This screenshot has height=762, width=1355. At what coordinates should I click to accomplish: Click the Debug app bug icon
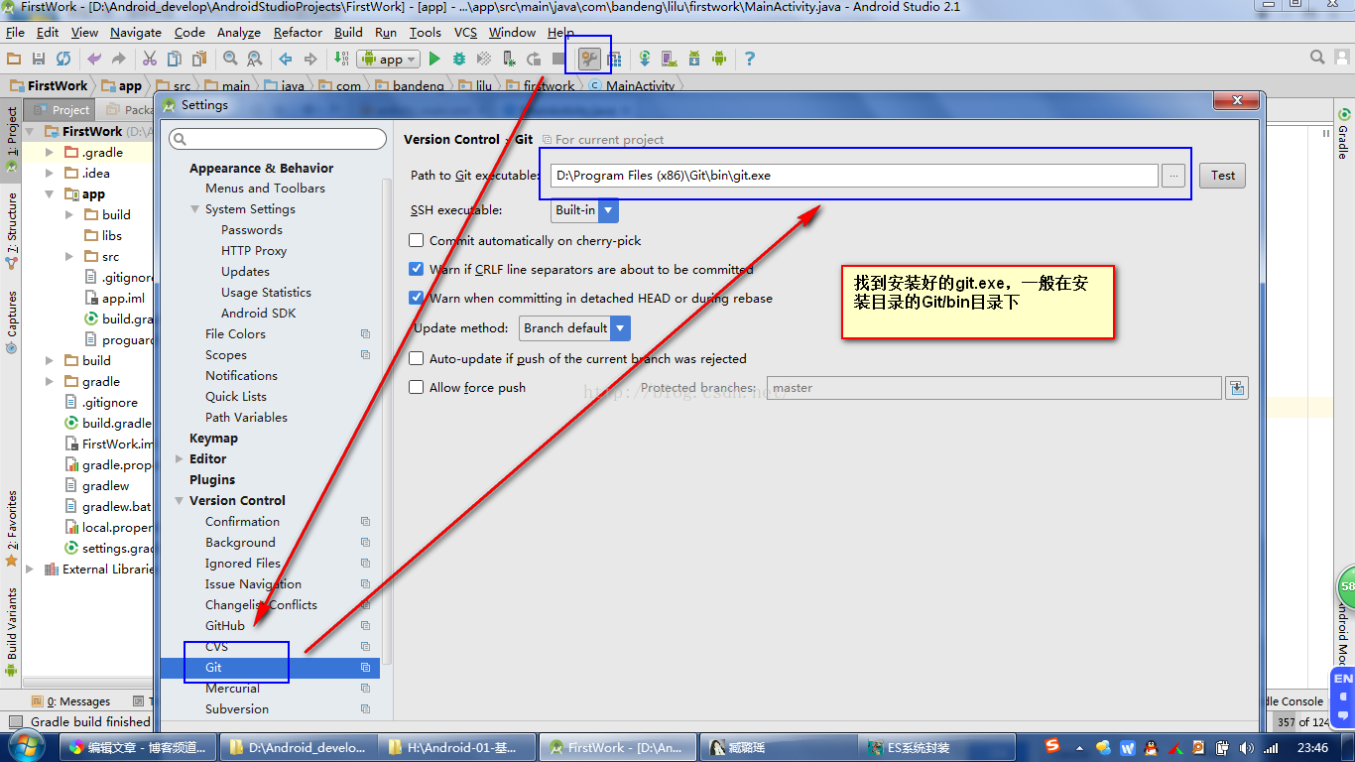click(x=459, y=59)
